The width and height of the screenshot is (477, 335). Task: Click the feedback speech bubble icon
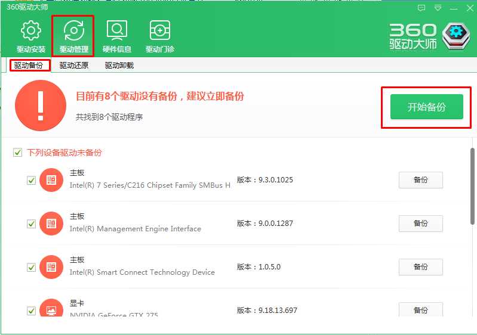(421, 8)
